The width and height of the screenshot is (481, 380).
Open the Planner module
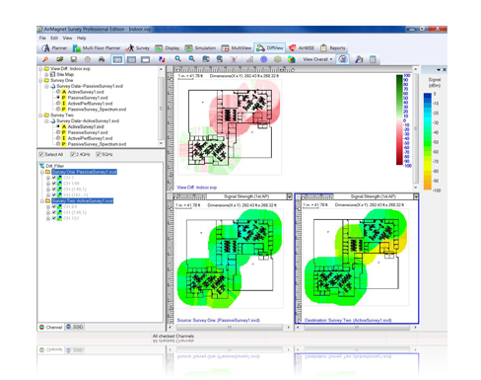click(54, 48)
